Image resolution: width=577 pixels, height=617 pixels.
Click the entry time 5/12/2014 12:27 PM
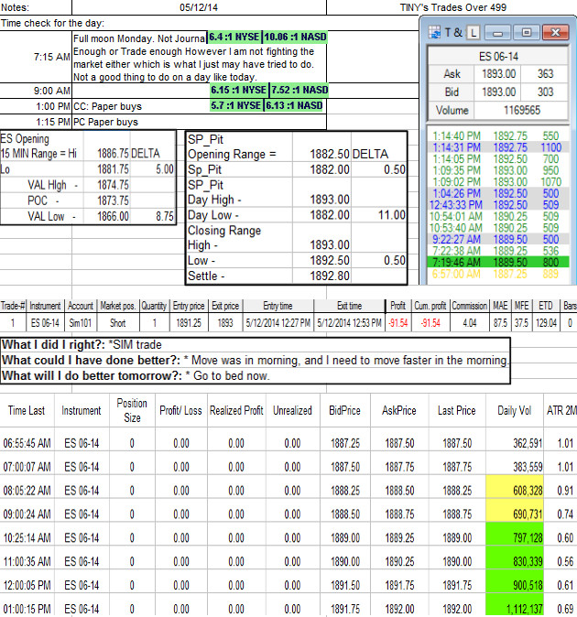[278, 323]
